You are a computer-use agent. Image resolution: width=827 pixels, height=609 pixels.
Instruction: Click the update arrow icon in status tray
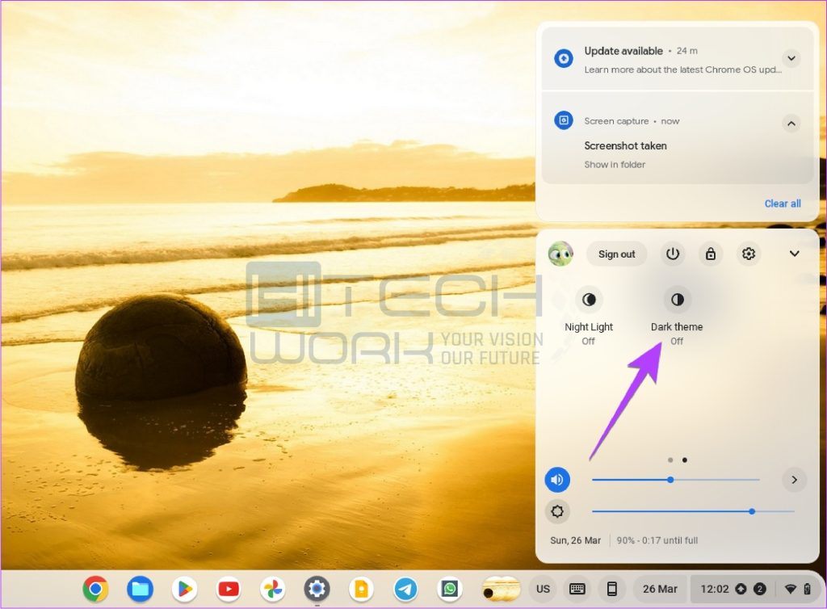(x=741, y=589)
